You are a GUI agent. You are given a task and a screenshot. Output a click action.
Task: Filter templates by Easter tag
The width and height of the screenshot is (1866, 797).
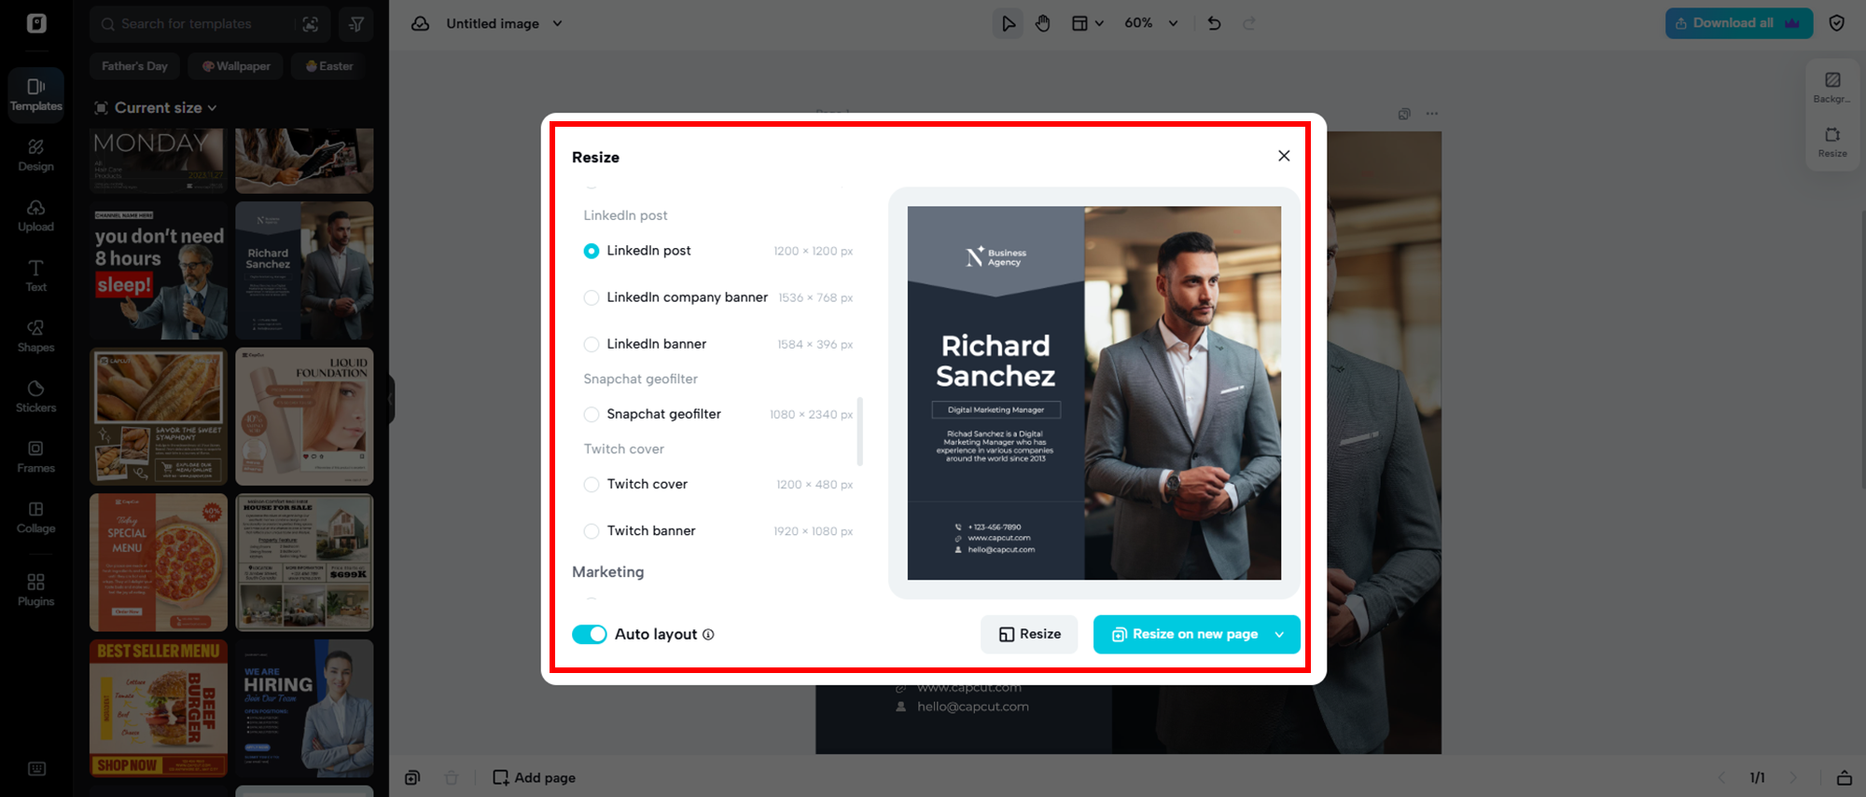(329, 66)
